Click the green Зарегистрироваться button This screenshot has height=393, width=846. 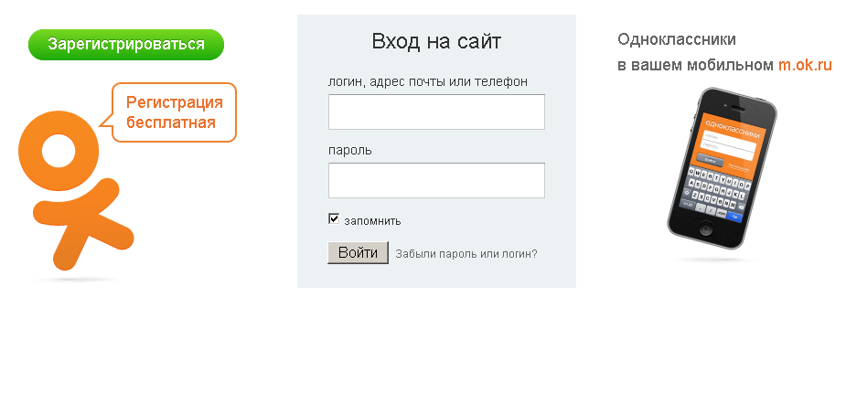126,45
